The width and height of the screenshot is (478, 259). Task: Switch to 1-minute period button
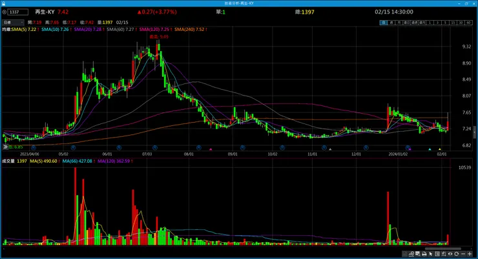pos(430,23)
